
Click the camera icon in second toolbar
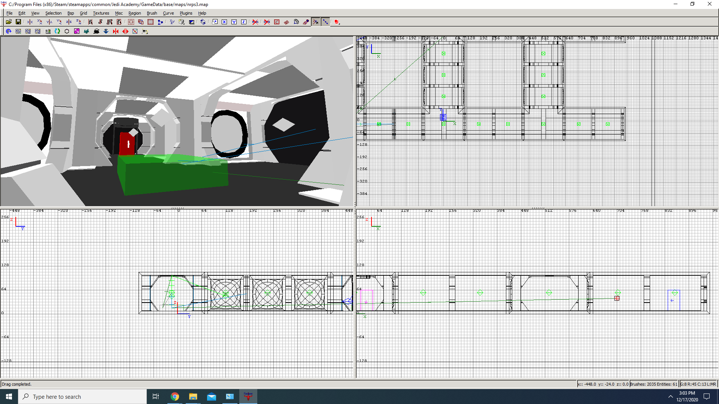tap(145, 31)
